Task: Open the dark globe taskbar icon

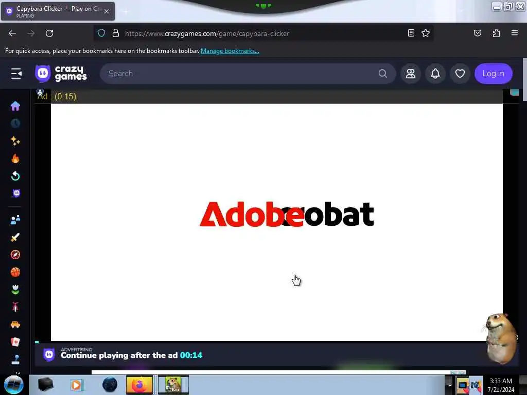Action: click(x=110, y=385)
